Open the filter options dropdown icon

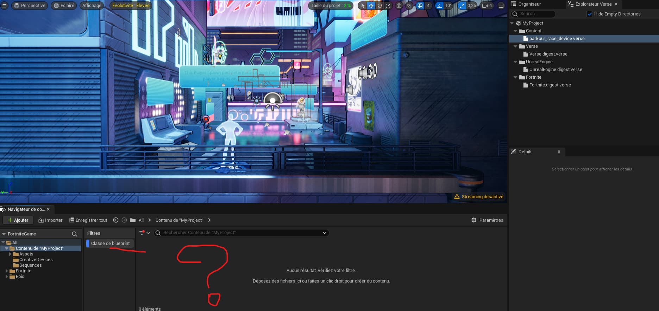[x=144, y=233]
